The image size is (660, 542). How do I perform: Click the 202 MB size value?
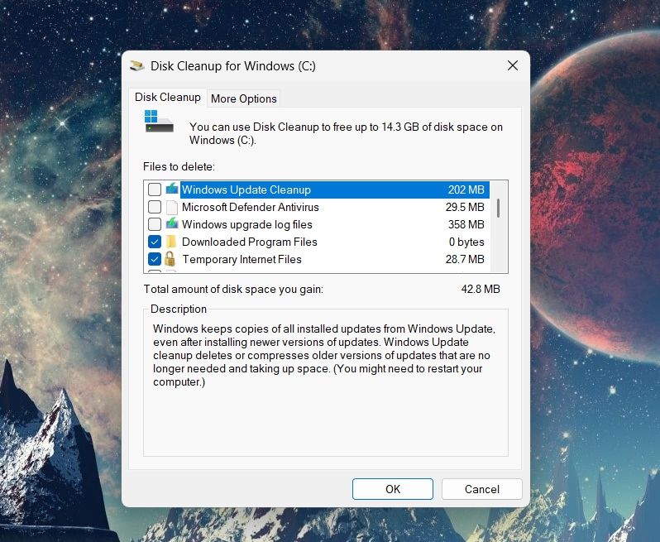pyautogui.click(x=466, y=190)
